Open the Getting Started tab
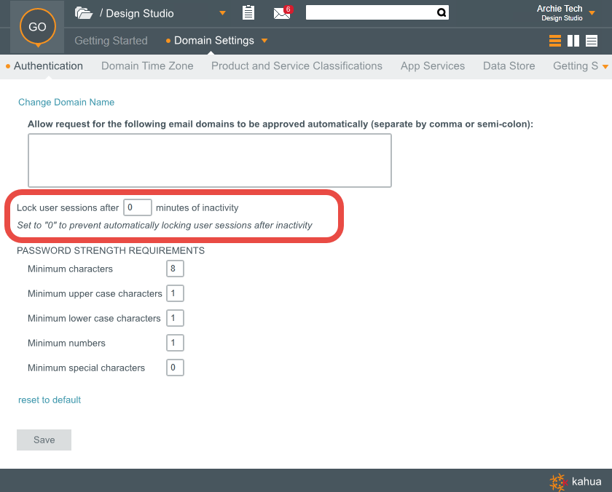Image resolution: width=612 pixels, height=492 pixels. coord(111,41)
